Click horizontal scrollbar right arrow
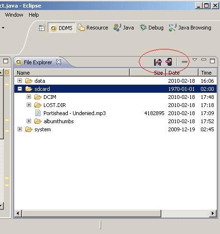This screenshot has width=220, height=234. 213,213
